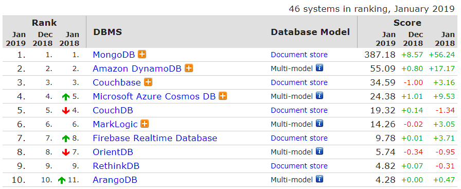Click green up arrow in Cosmos DB row
This screenshot has width=461, height=189.
pos(65,97)
